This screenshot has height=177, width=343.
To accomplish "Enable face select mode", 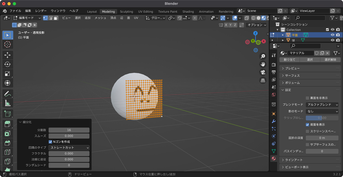I will coord(56,18).
